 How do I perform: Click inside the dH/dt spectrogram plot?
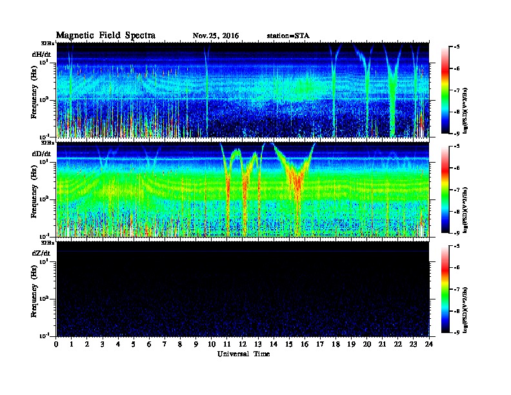click(243, 90)
